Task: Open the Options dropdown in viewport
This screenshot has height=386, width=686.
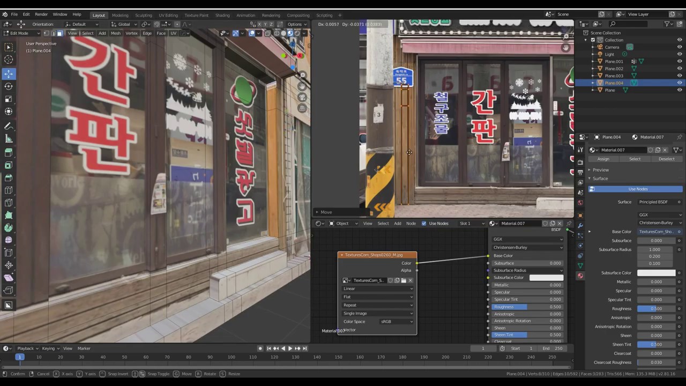Action: [x=296, y=24]
